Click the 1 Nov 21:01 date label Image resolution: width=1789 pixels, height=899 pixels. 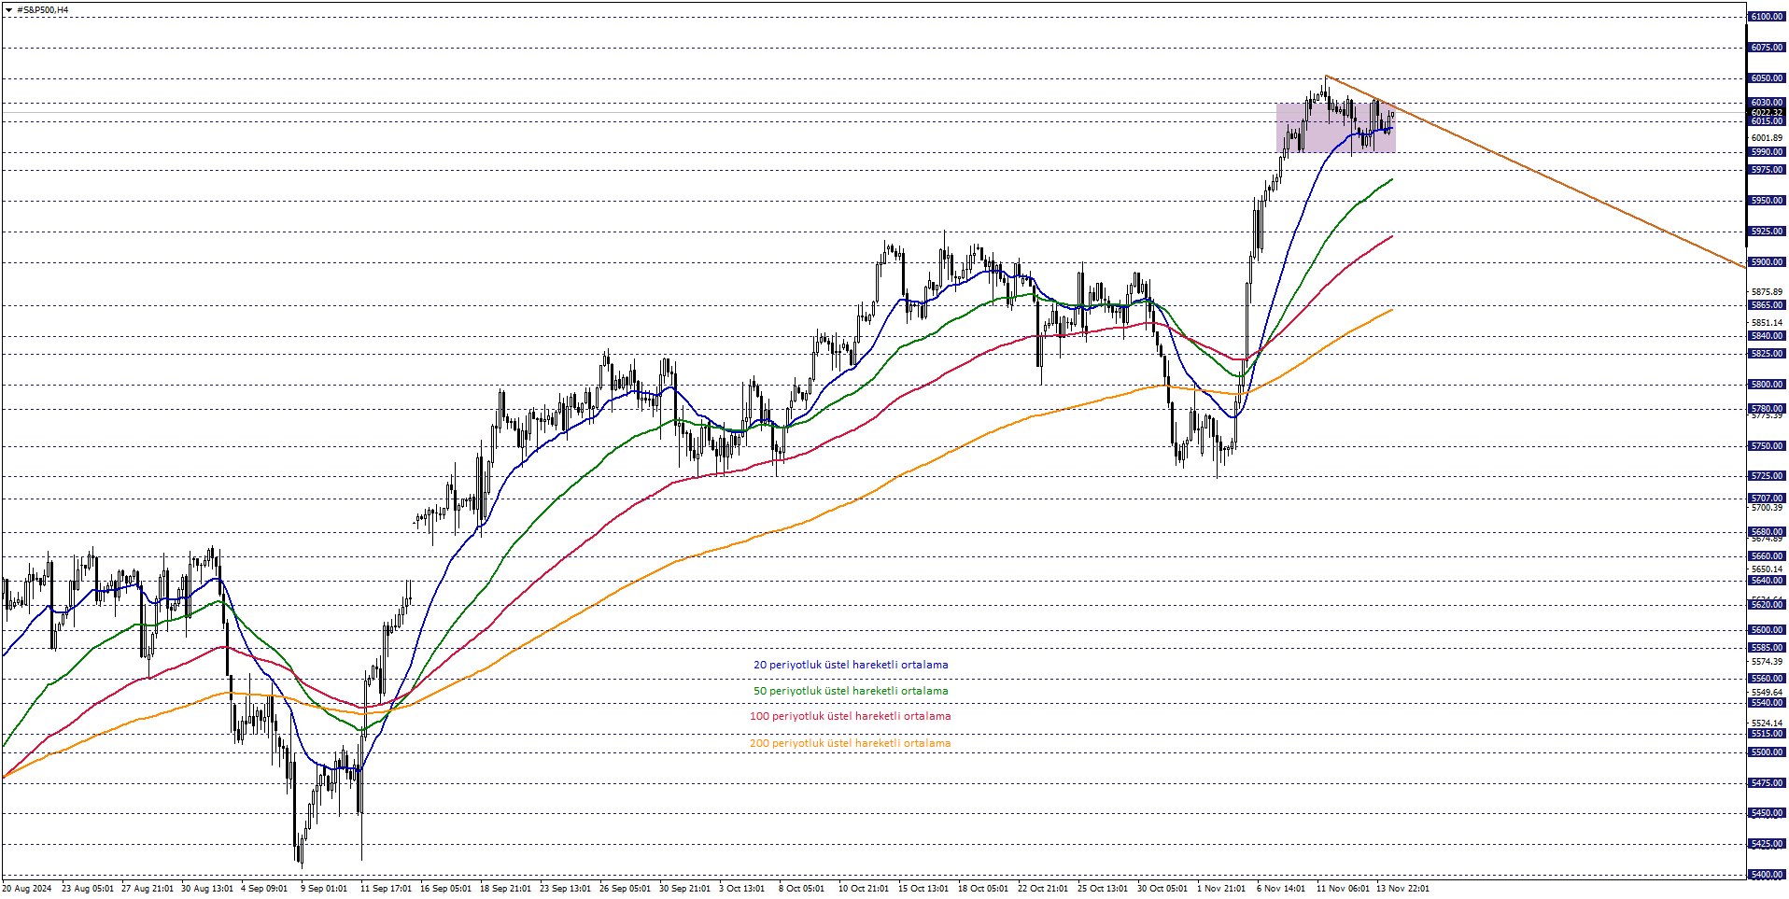tap(1221, 889)
